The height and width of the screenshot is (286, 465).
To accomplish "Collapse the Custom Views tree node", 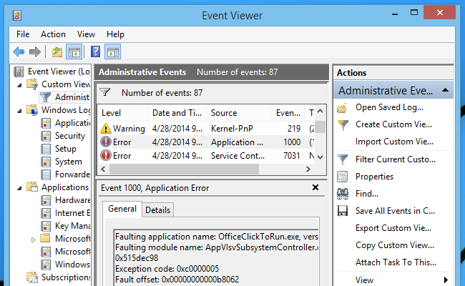I will (x=19, y=85).
